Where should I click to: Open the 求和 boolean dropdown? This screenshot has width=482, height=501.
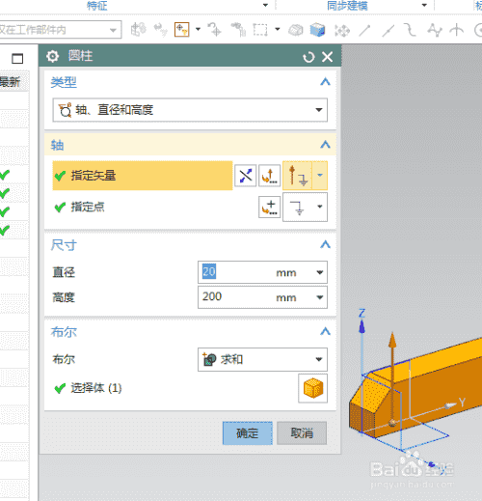262,359
